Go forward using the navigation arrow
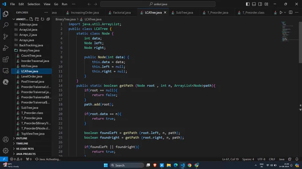Viewport: 302px width, 169px height. coord(95,4)
